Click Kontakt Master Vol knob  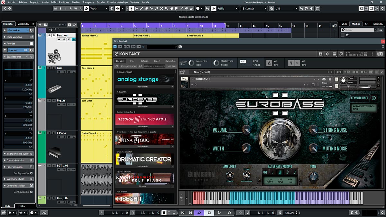[192, 63]
